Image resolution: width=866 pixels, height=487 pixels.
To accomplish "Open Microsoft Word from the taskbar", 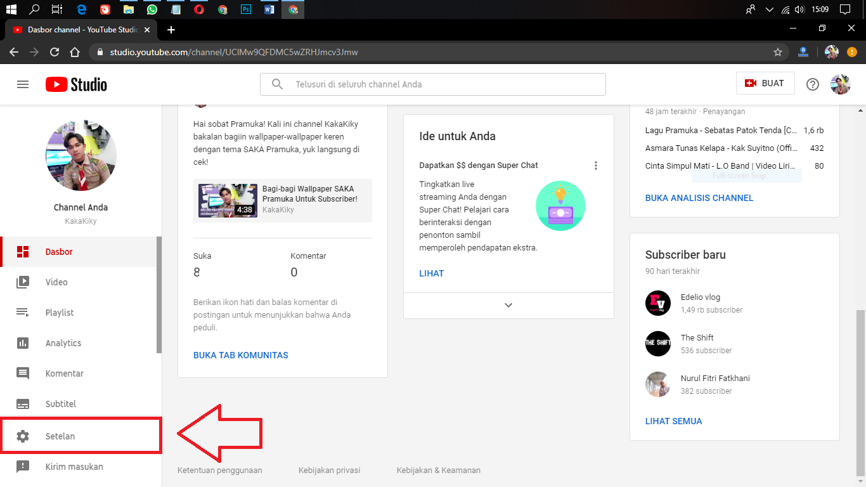I will point(269,10).
